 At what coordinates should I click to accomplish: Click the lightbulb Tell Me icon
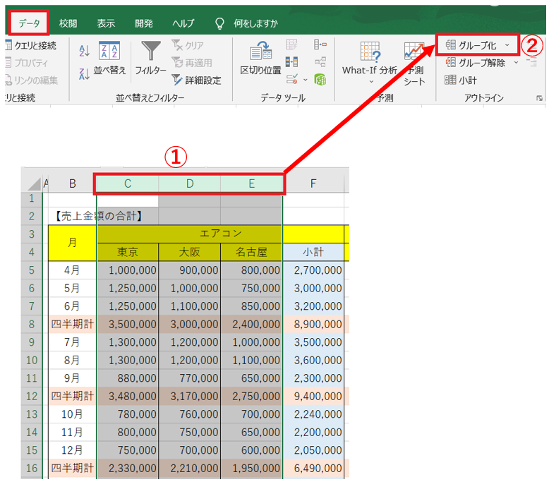tap(219, 23)
